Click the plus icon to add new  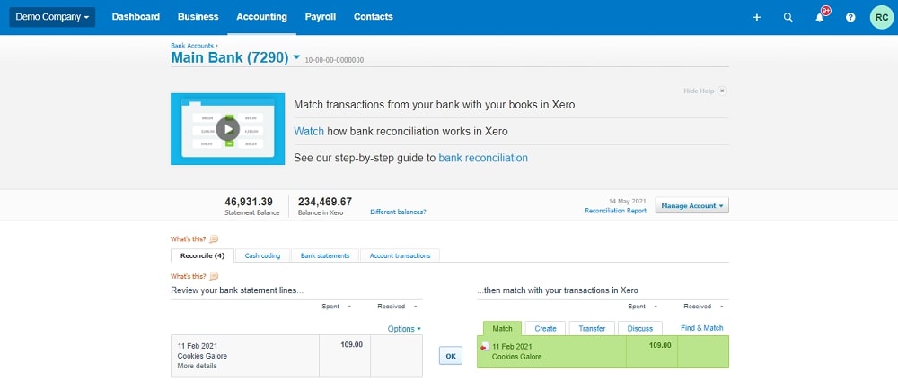pos(756,17)
